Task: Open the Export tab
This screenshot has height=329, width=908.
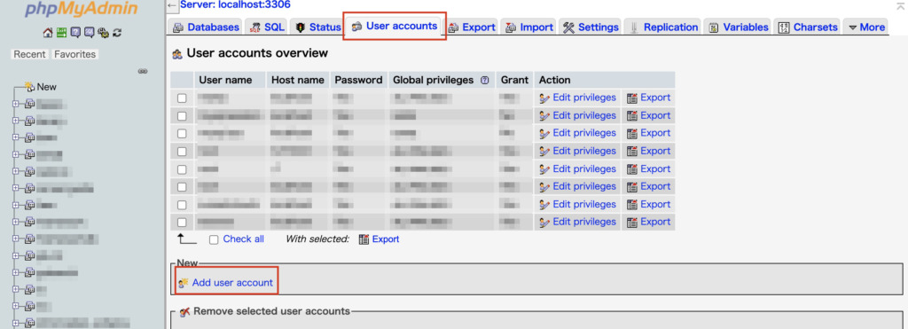Action: pyautogui.click(x=472, y=27)
